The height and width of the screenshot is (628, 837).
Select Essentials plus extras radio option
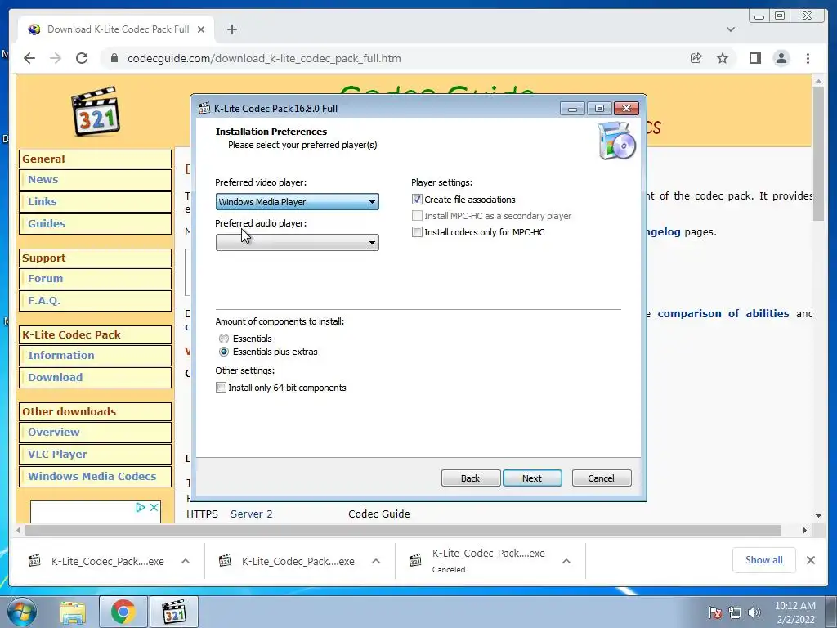[x=224, y=352]
